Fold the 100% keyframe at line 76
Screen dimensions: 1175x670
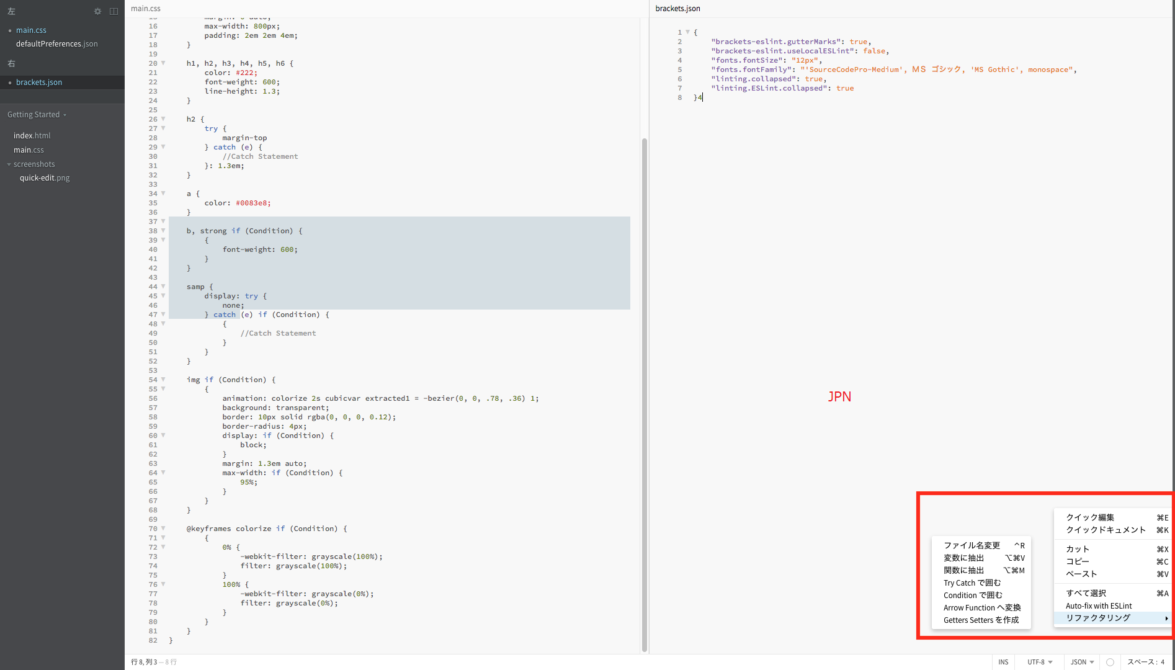coord(163,584)
